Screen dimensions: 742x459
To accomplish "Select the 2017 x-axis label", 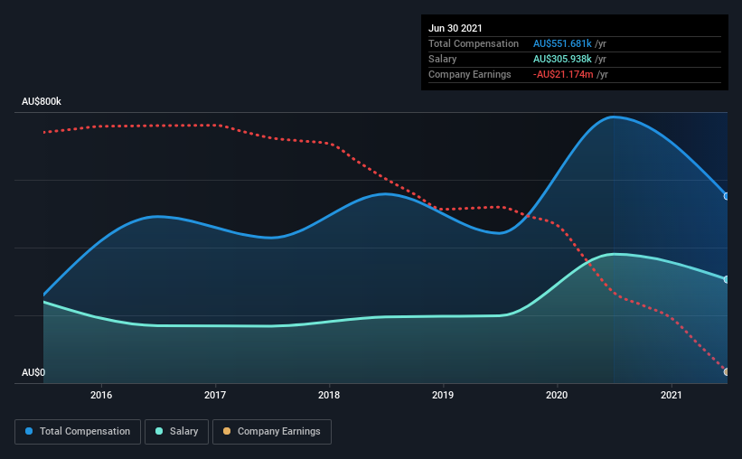I will click(x=215, y=395).
